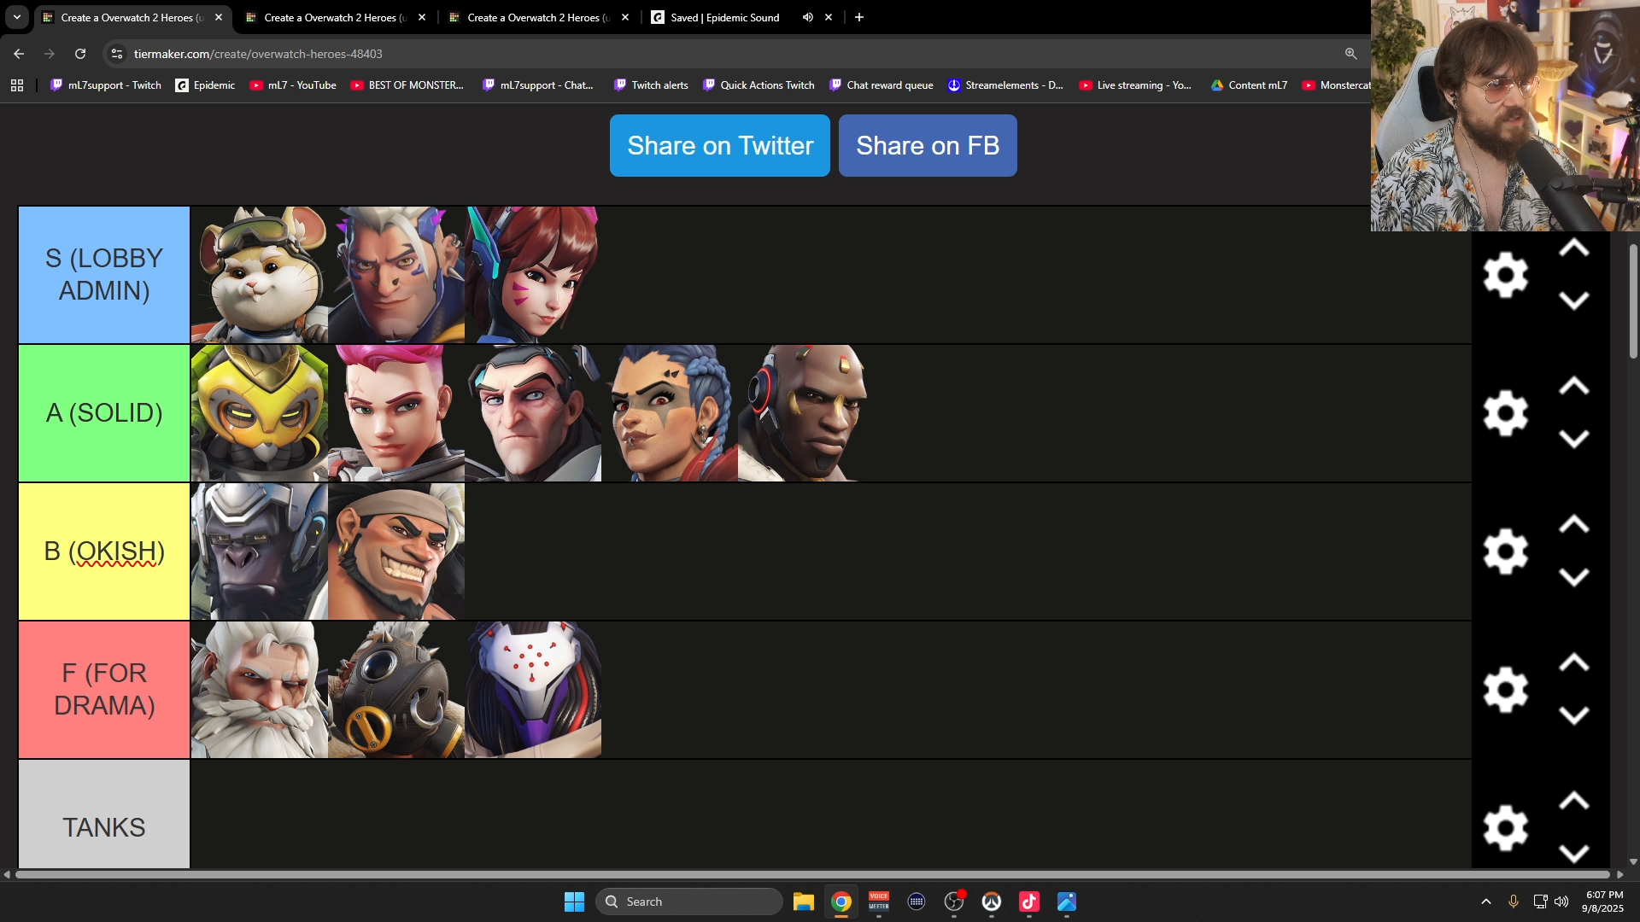Select Mauga portrait in B tier
This screenshot has width=1640, height=922.
click(x=396, y=551)
